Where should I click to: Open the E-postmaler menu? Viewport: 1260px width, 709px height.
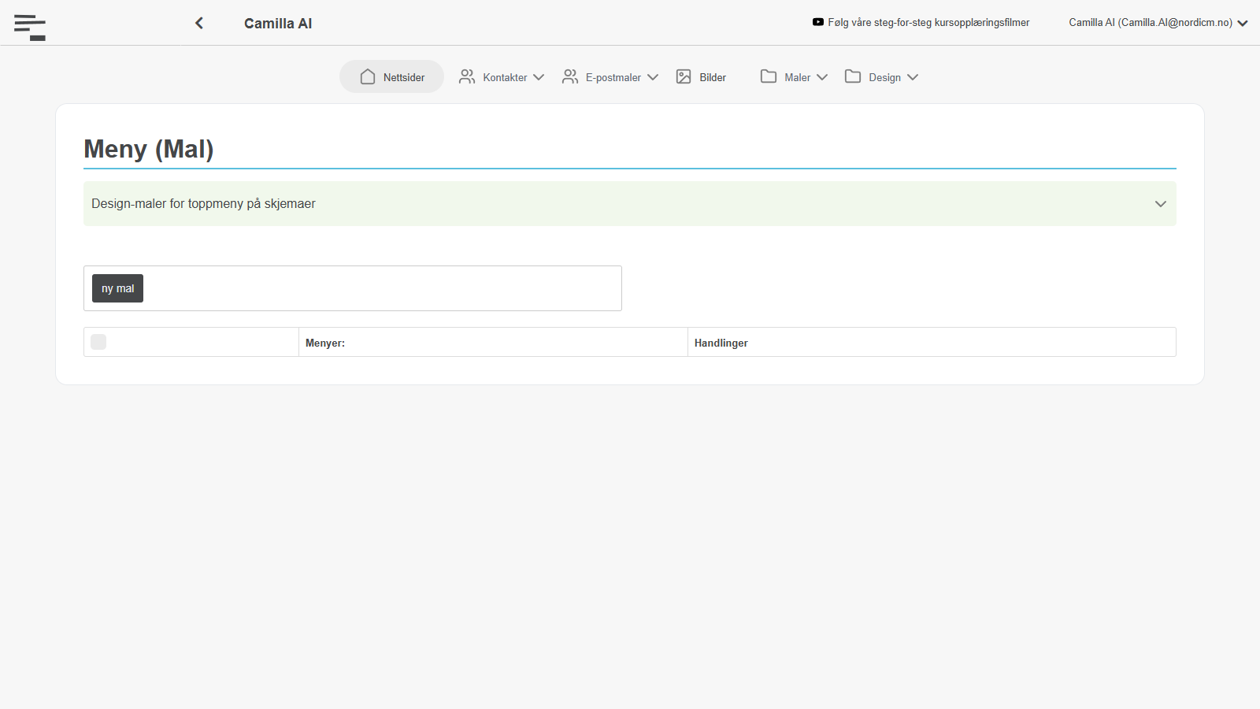(610, 76)
